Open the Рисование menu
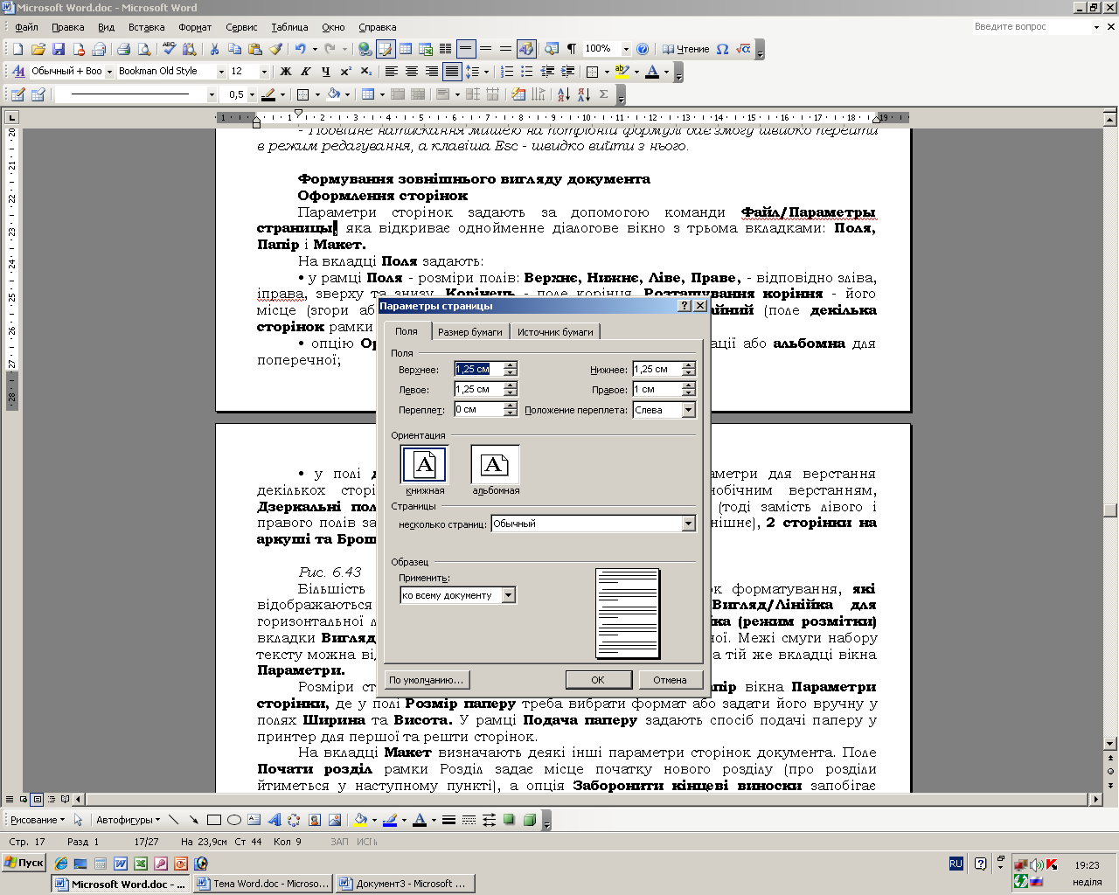This screenshot has height=895, width=1119. [x=38, y=820]
